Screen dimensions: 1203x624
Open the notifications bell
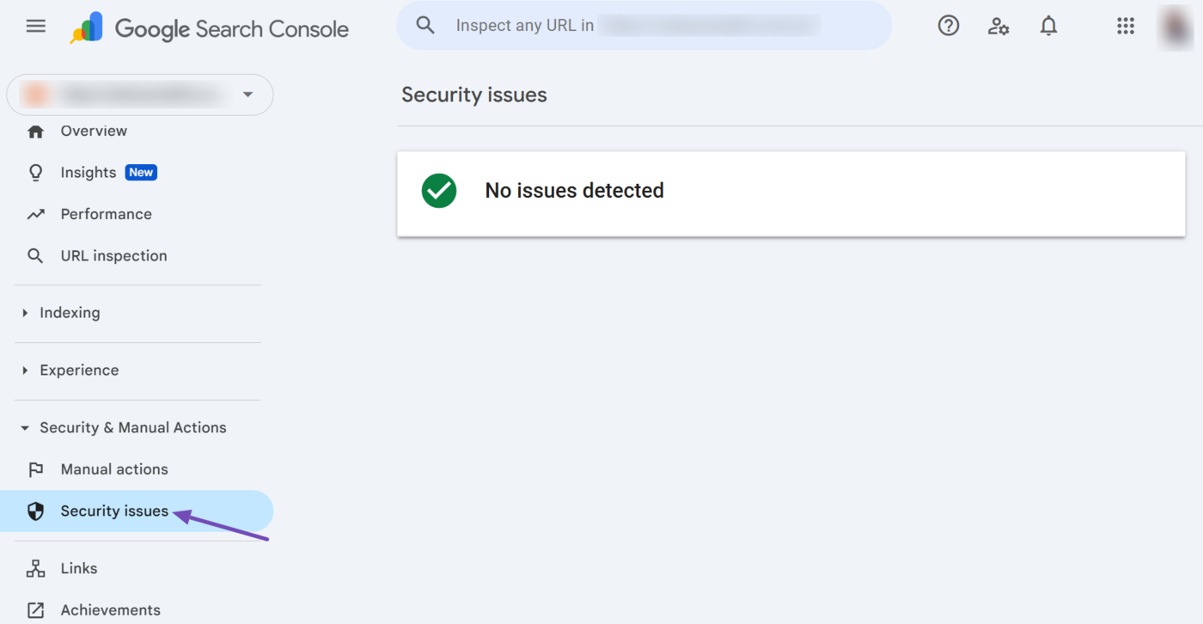click(1048, 26)
